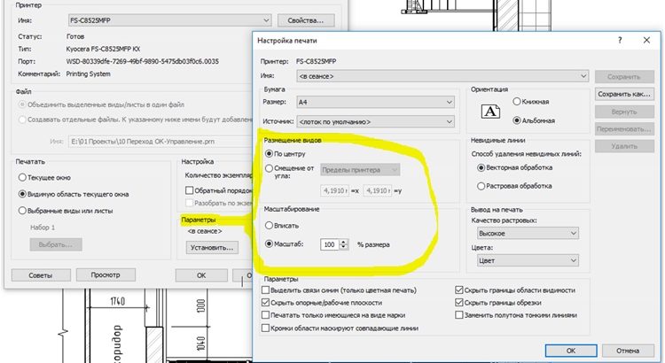
Task: Click the Масштаб percentage stepper arrows
Action: (x=344, y=244)
